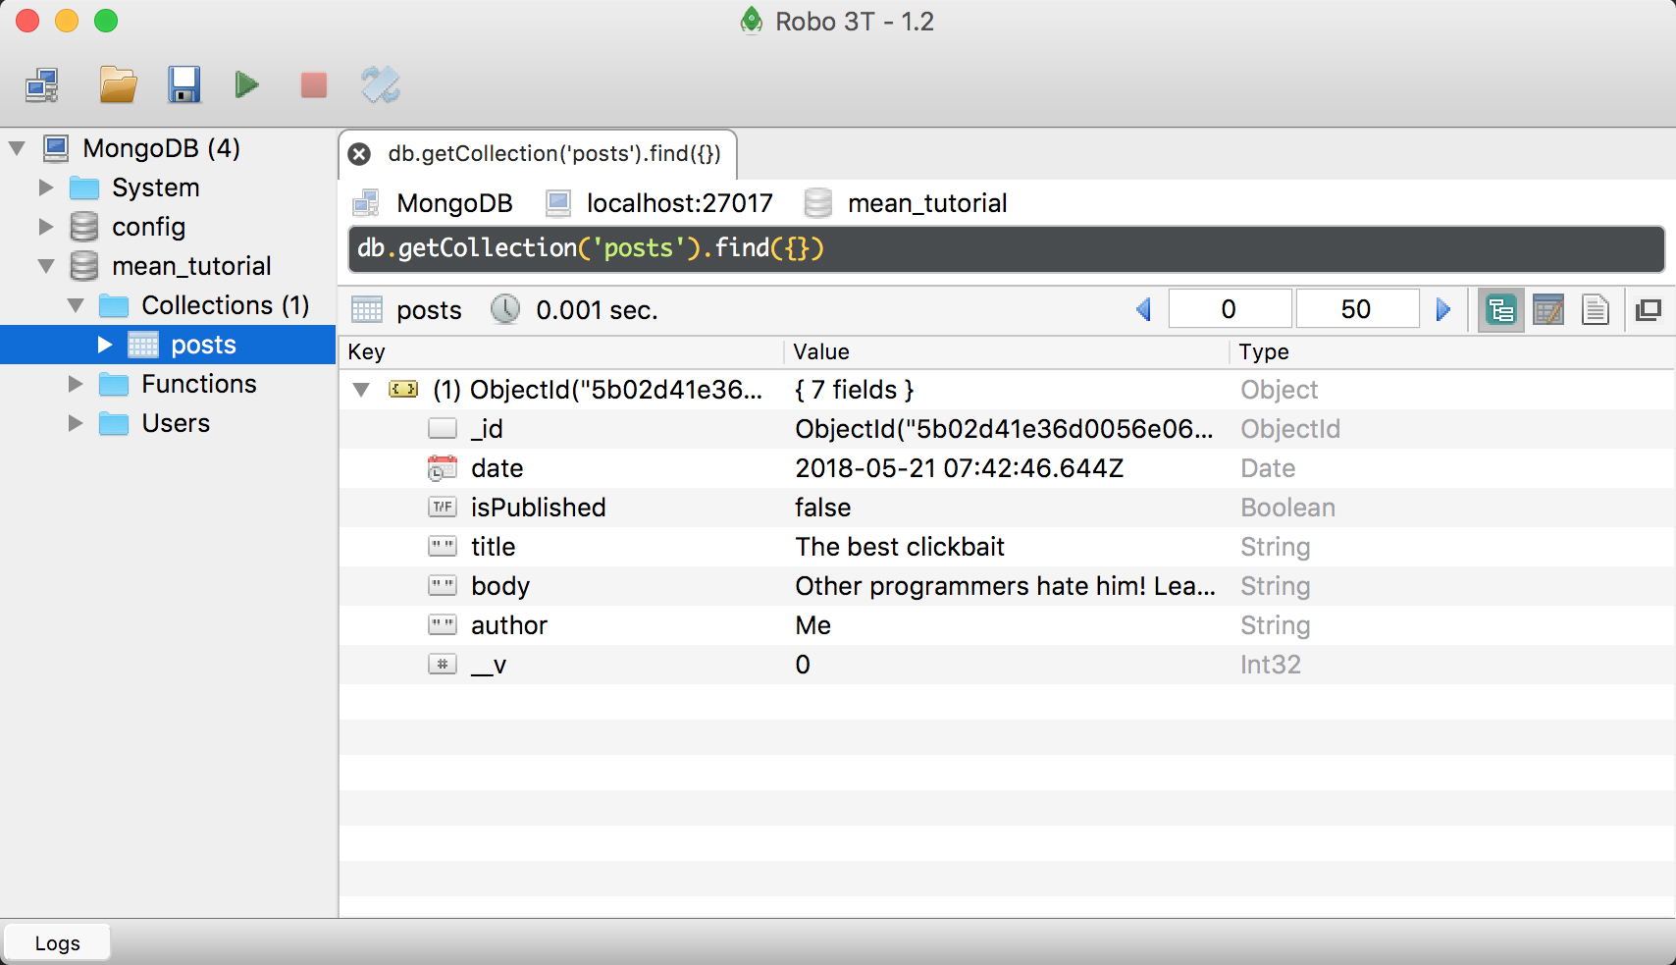Click the title string type icon
1676x965 pixels.
443,547
